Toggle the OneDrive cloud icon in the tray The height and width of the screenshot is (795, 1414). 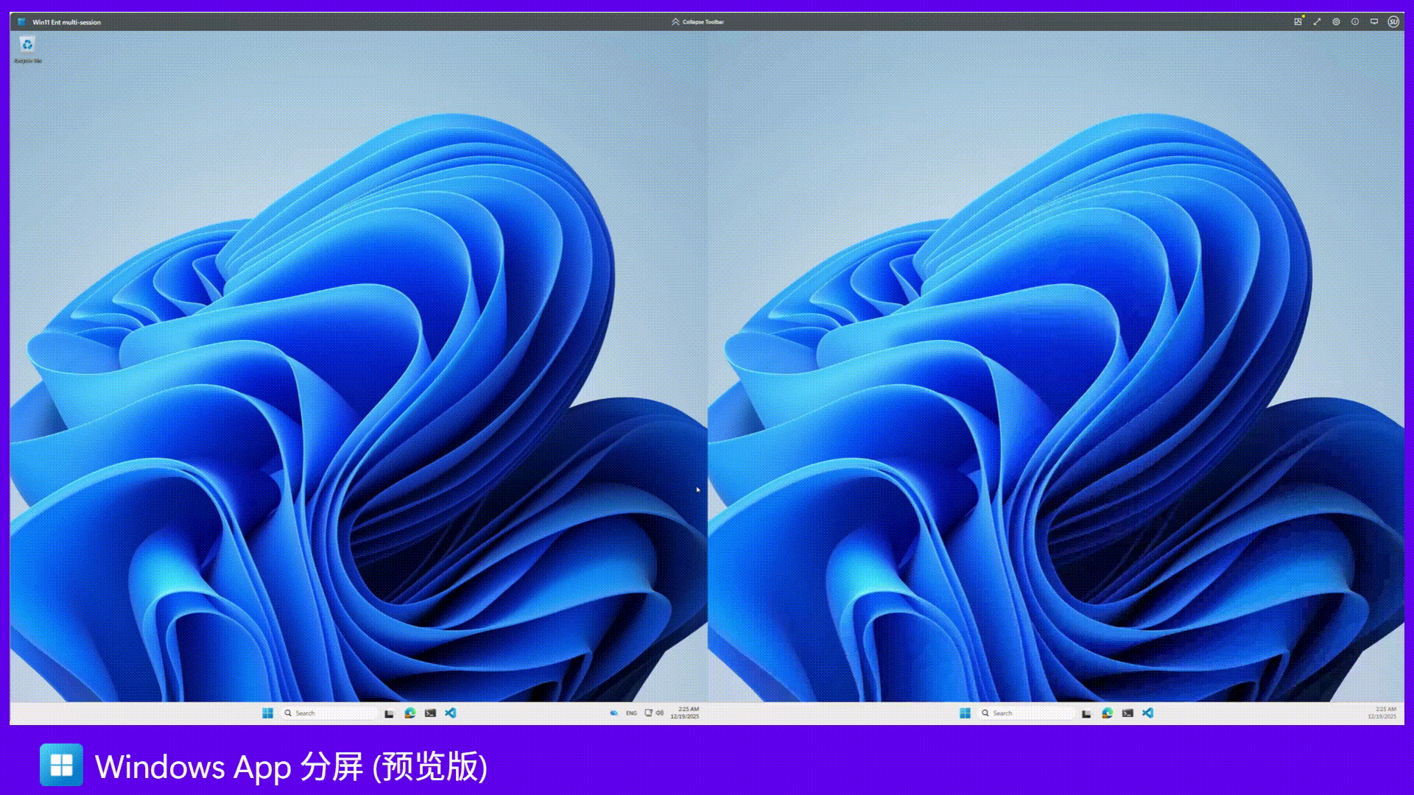click(x=613, y=713)
